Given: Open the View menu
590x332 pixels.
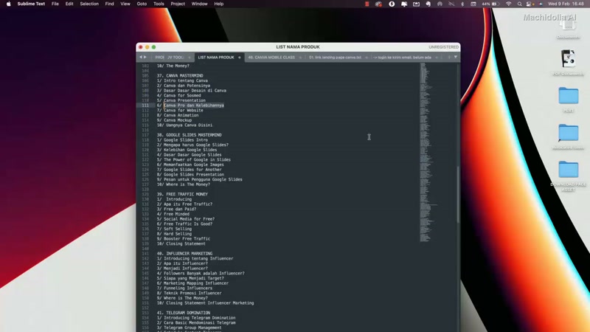Looking at the screenshot, I should coord(125,4).
